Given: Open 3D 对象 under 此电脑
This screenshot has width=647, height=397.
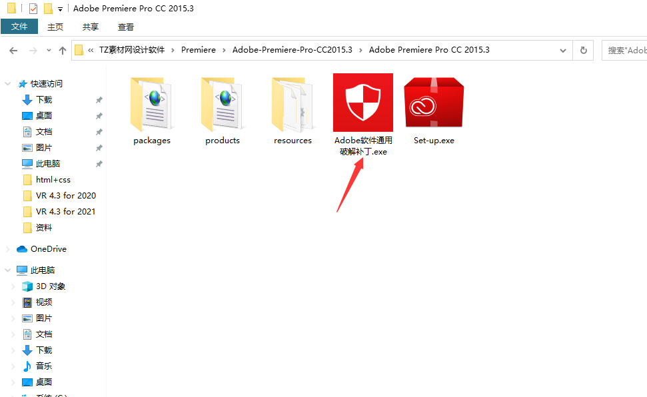Looking at the screenshot, I should [51, 286].
